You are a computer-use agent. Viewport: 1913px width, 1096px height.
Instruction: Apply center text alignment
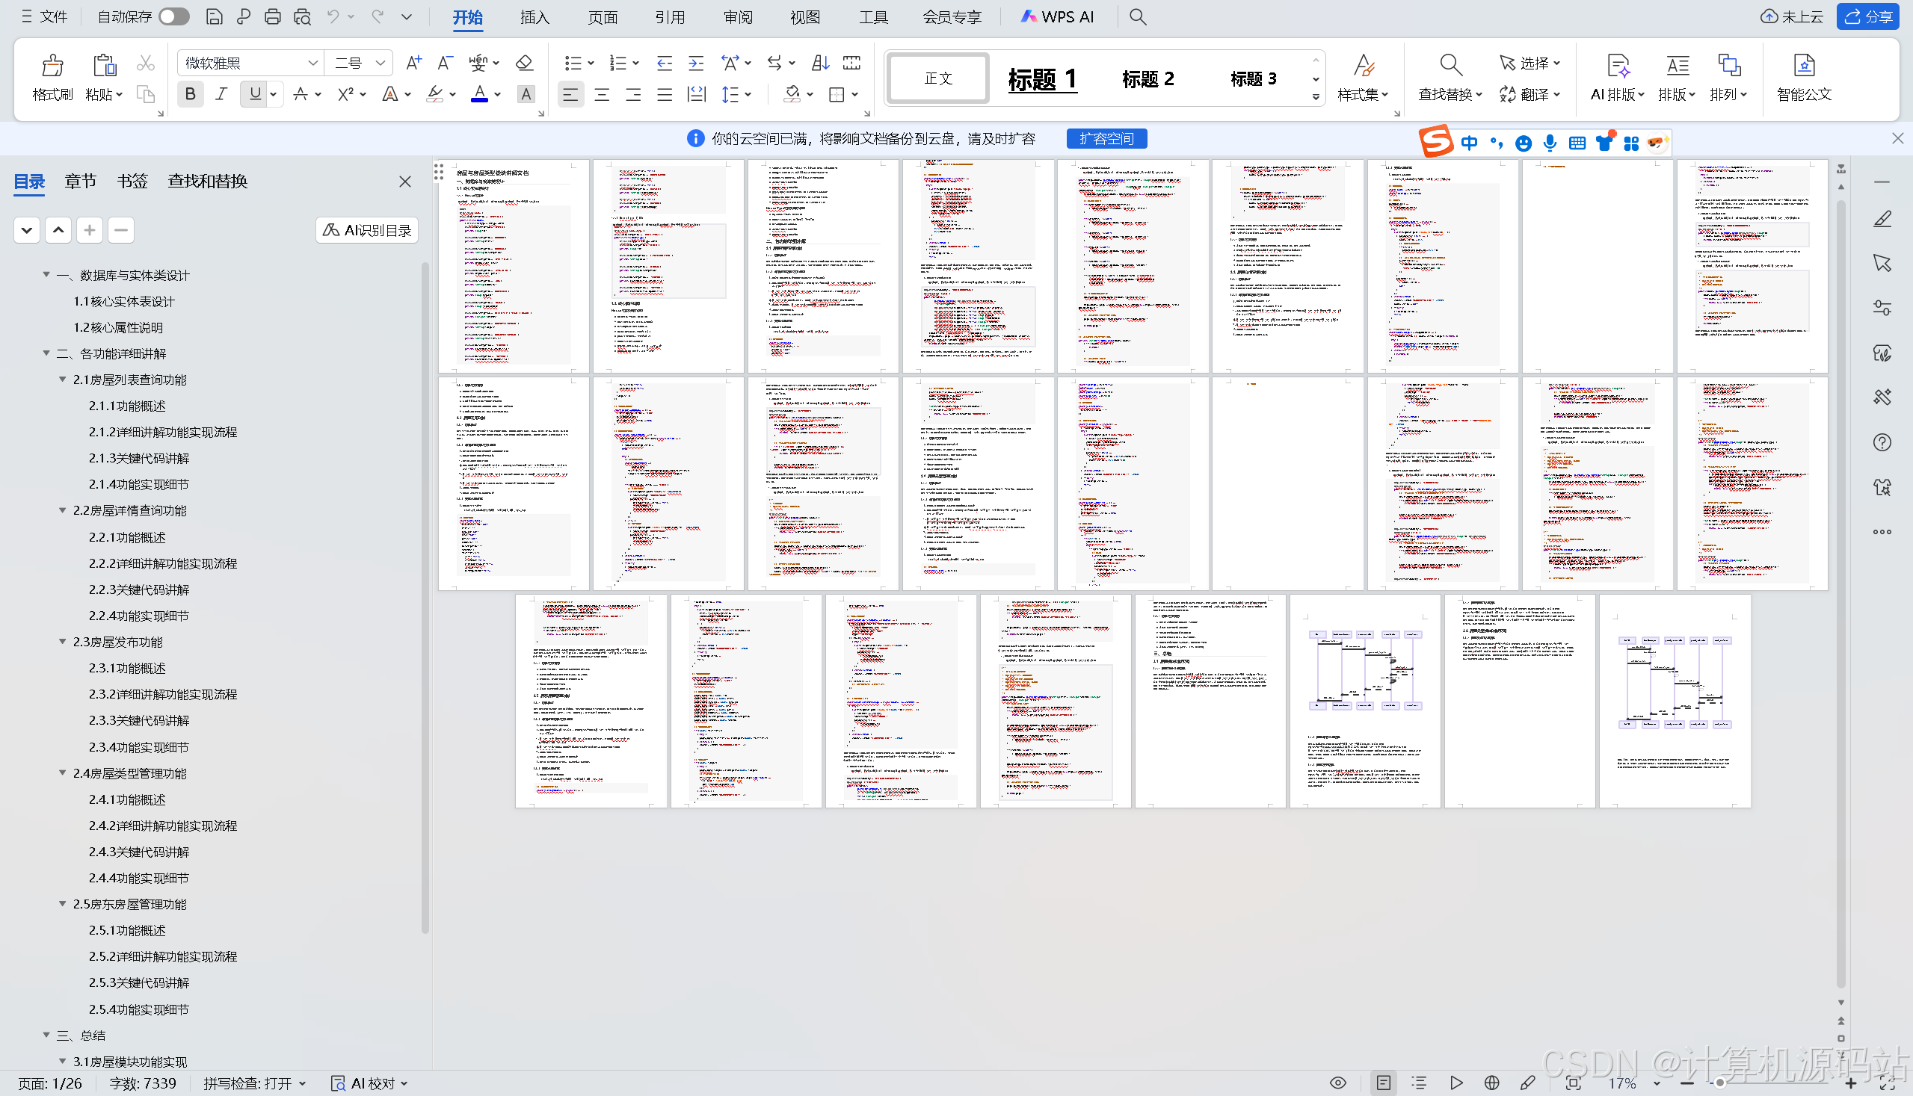[602, 95]
